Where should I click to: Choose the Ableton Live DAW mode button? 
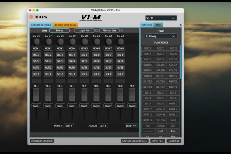pos(109,30)
